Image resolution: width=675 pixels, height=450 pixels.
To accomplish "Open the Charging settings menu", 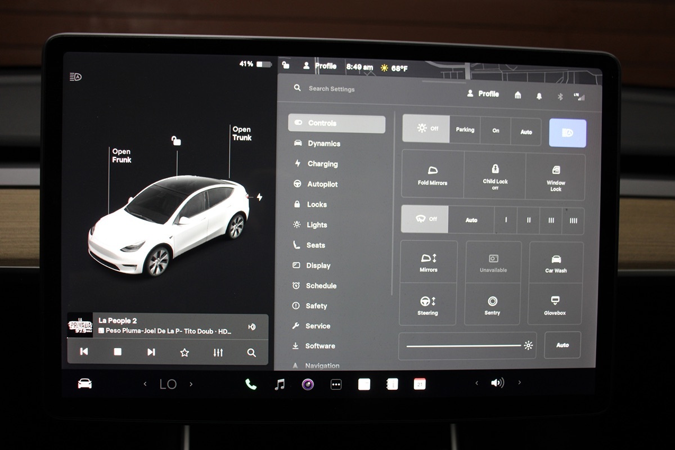I will click(x=322, y=164).
